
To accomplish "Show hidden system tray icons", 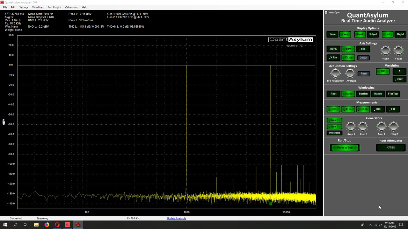I will 370,225.
